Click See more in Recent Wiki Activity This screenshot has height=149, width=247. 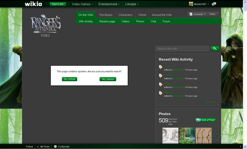tap(210, 102)
